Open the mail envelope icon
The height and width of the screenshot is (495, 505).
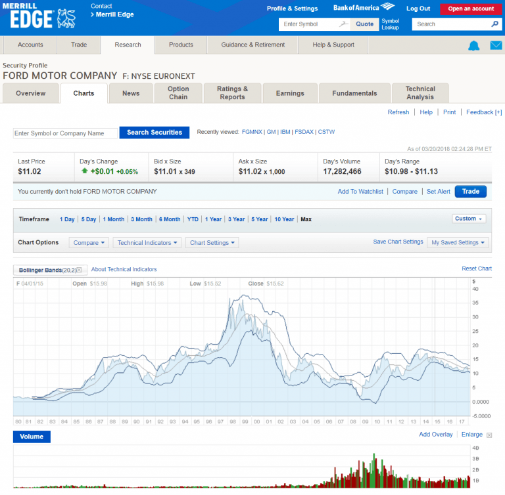(496, 45)
